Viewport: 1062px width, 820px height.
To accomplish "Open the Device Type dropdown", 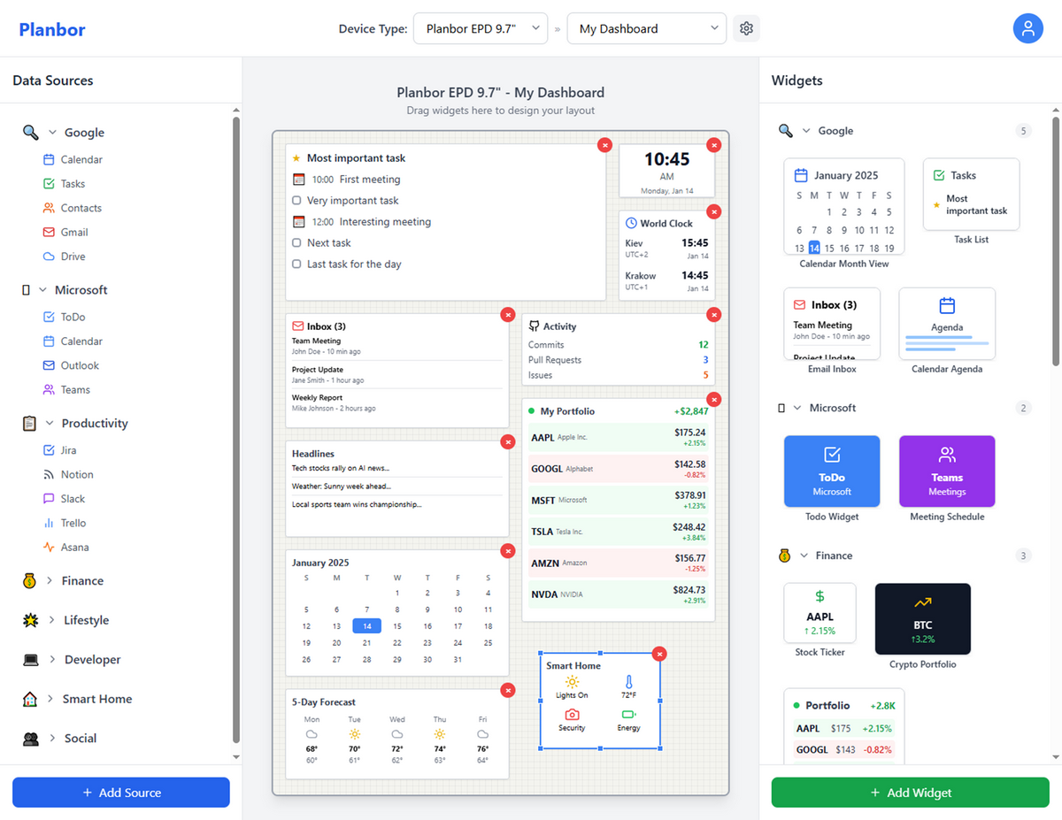I will click(x=481, y=28).
